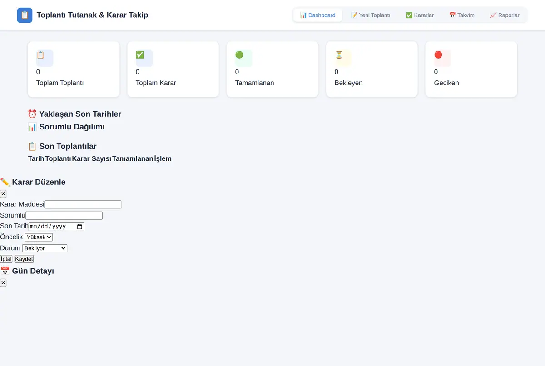The height and width of the screenshot is (366, 545).
Task: Click the Karar Sayısı column header
Action: [x=92, y=158]
